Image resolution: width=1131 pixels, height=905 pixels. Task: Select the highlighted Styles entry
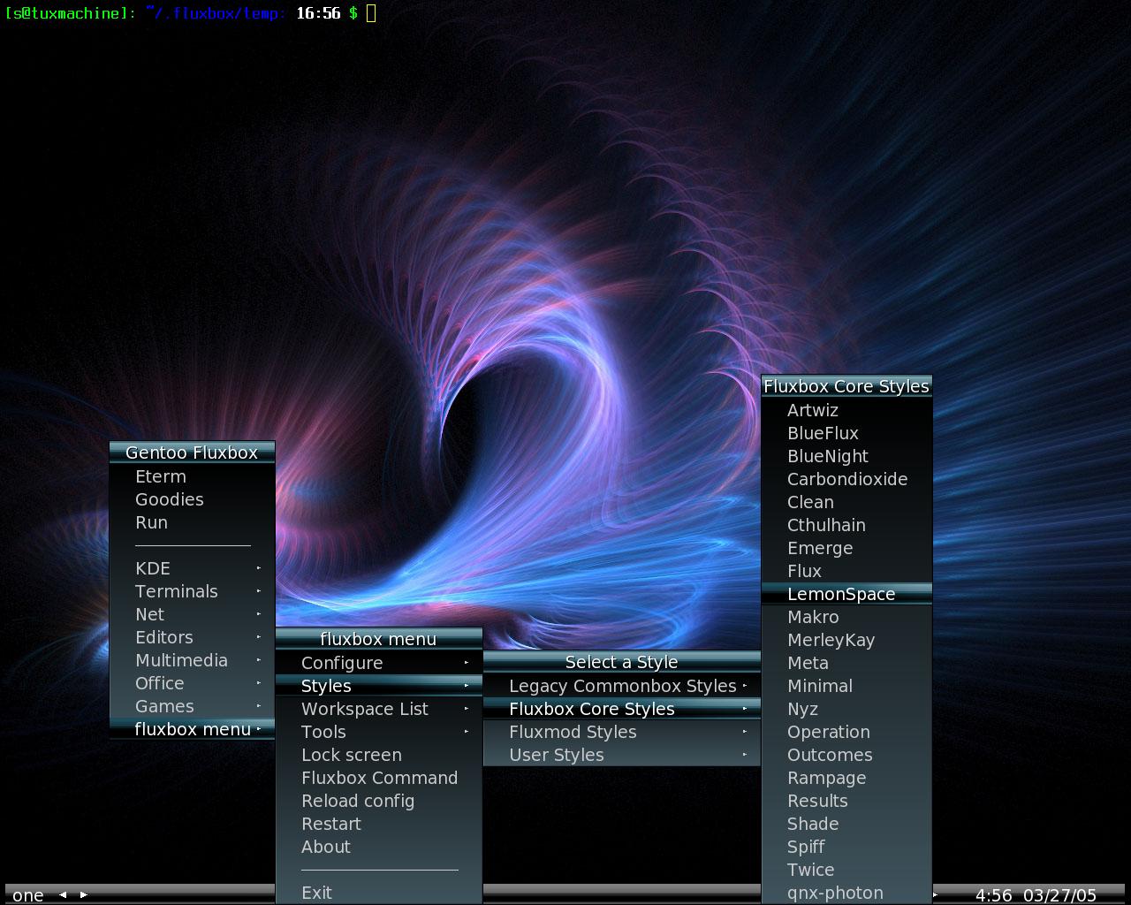379,686
